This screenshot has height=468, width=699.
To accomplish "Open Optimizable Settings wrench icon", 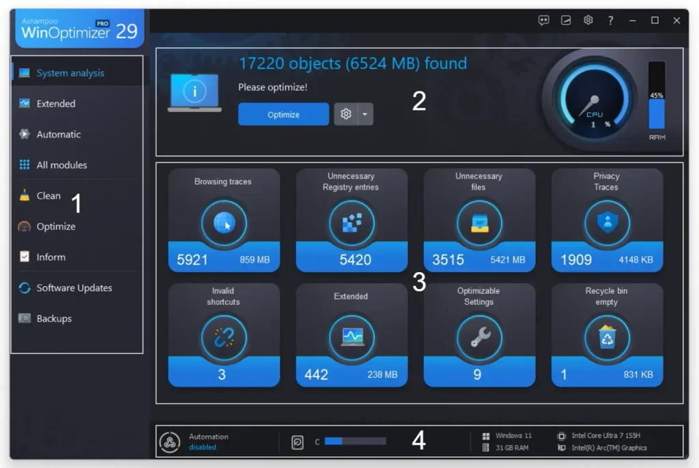I will tap(479, 338).
